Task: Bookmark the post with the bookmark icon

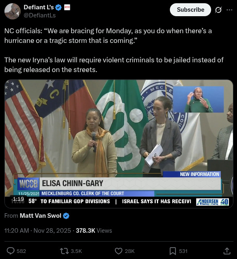Action: tap(173, 251)
